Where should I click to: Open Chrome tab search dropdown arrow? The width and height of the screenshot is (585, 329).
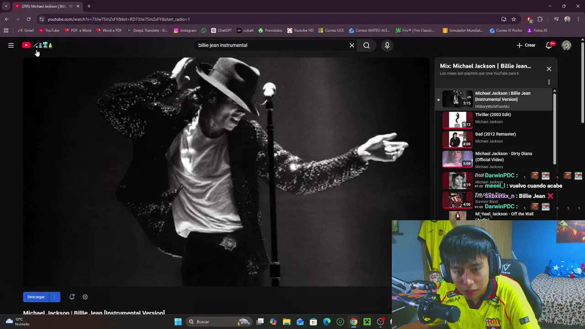click(x=6, y=6)
